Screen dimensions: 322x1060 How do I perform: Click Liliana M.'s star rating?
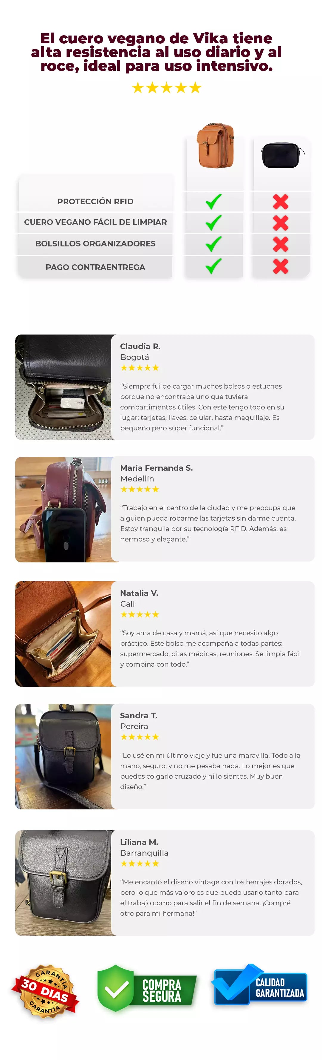pyautogui.click(x=140, y=864)
